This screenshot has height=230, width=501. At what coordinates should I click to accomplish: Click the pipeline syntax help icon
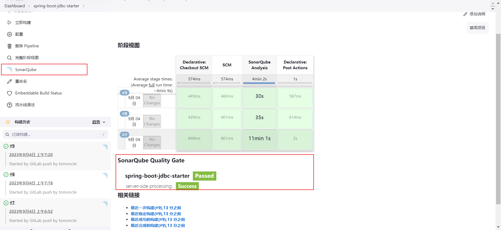click(x=9, y=105)
